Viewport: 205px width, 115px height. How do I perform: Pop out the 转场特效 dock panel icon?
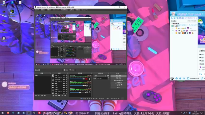[x=108, y=73]
